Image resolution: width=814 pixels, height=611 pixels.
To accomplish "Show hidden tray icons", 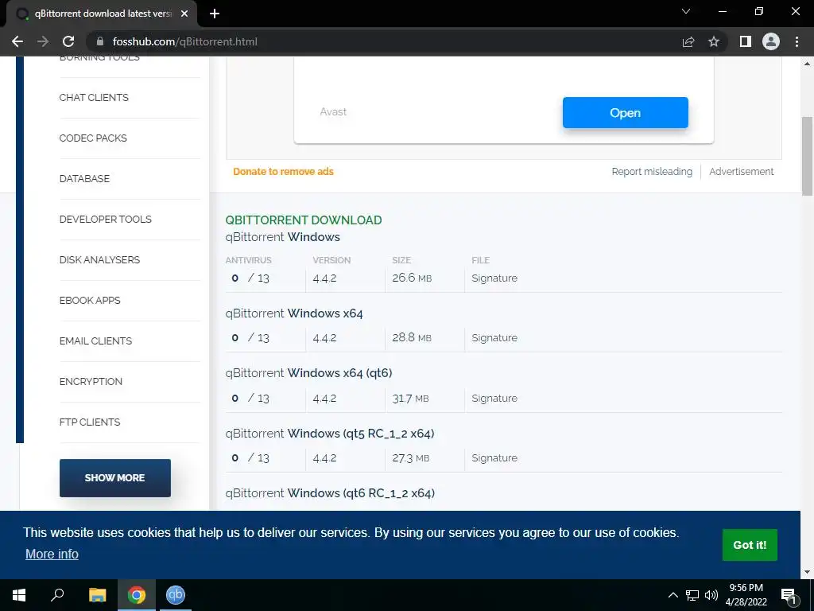I will (x=673, y=595).
